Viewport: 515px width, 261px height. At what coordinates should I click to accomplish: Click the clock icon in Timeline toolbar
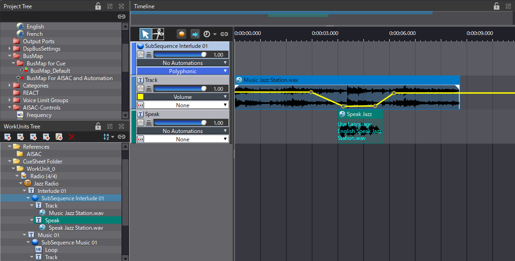[206, 34]
